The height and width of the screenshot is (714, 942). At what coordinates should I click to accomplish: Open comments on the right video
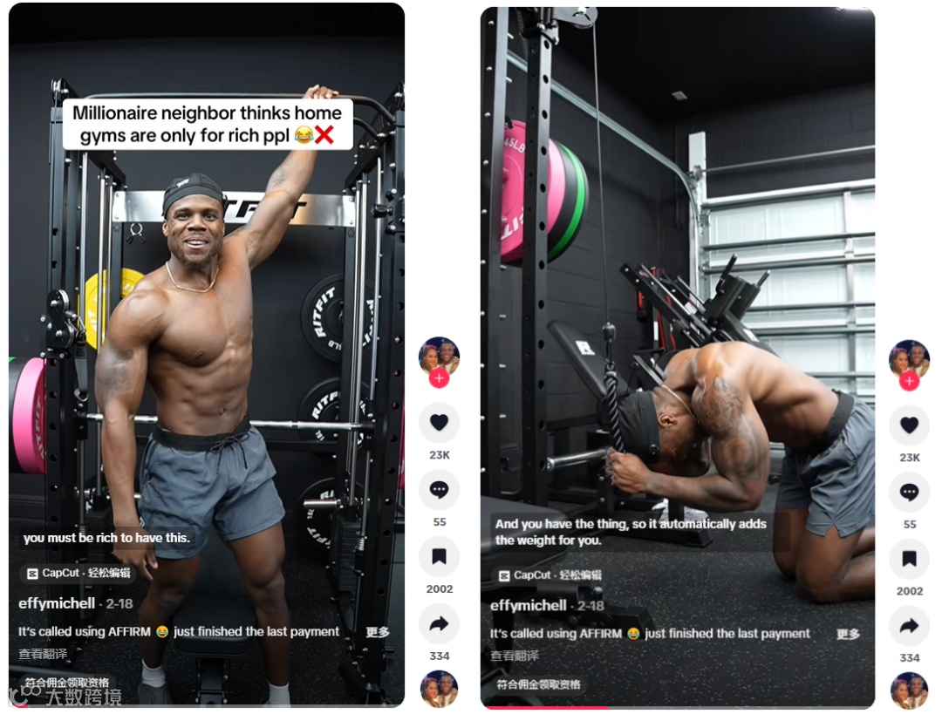pos(909,493)
